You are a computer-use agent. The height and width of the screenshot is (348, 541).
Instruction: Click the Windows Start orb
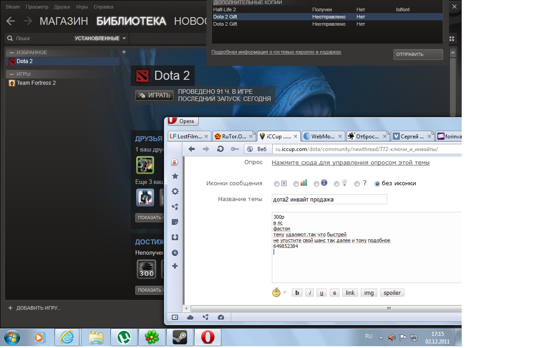tap(12, 337)
